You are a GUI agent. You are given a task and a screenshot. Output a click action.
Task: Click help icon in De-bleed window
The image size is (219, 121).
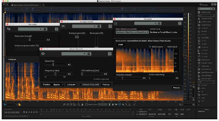pyautogui.click(x=180, y=23)
